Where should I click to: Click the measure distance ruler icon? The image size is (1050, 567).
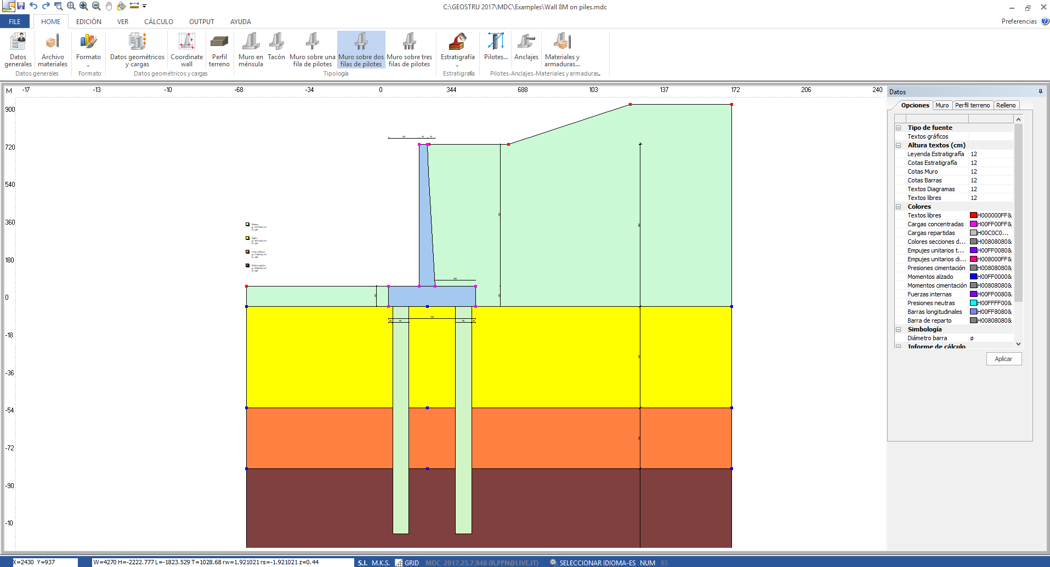[134, 6]
